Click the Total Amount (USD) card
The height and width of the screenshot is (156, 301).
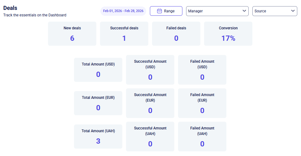click(x=98, y=70)
